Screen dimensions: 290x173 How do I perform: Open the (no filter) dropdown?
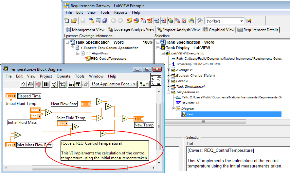click(x=242, y=21)
